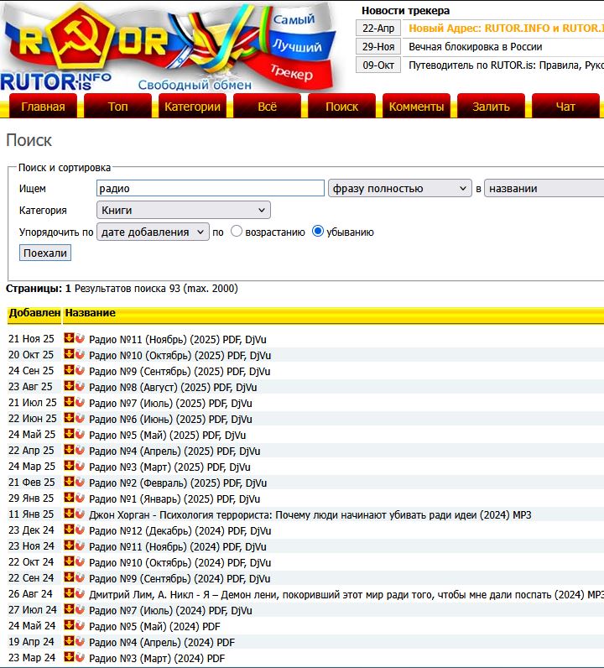Open the 'дате добавления' sort order dropdown
The image size is (604, 668).
tap(153, 232)
